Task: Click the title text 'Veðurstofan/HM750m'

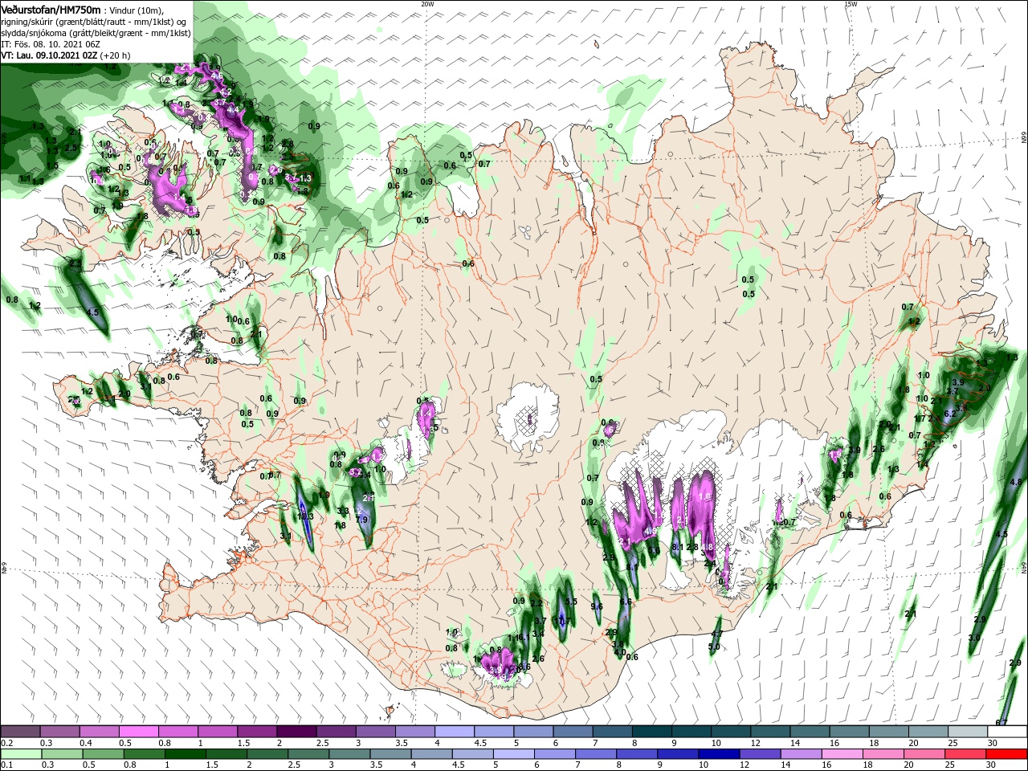Action: (x=51, y=9)
